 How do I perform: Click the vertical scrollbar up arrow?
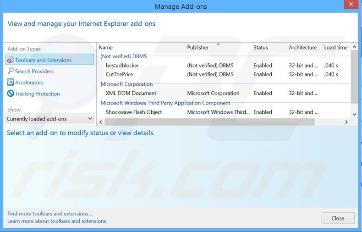pyautogui.click(x=354, y=47)
